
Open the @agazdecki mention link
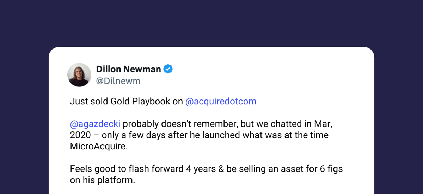[95, 124]
